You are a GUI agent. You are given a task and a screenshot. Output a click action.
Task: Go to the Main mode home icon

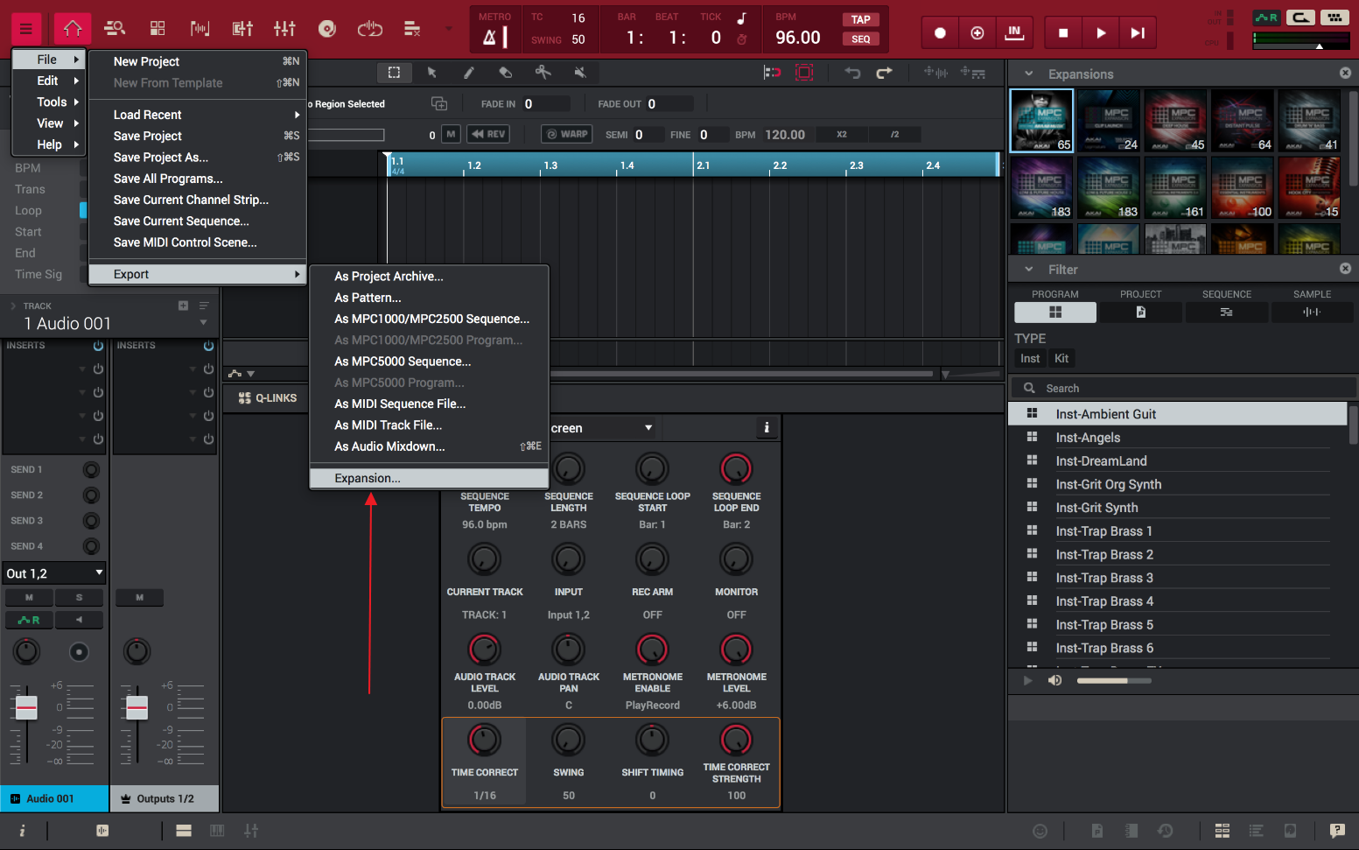pos(72,29)
